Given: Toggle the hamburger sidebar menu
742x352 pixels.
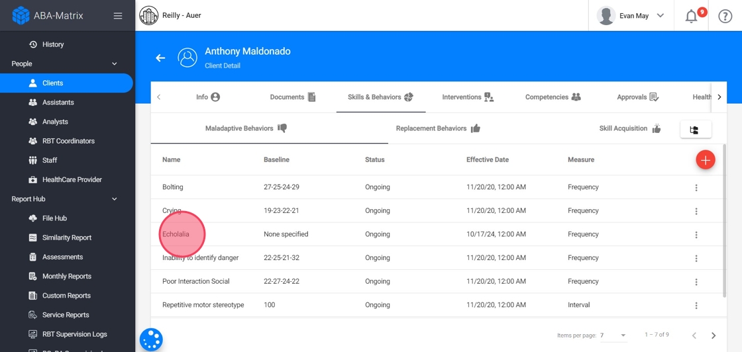Looking at the screenshot, I should point(118,16).
